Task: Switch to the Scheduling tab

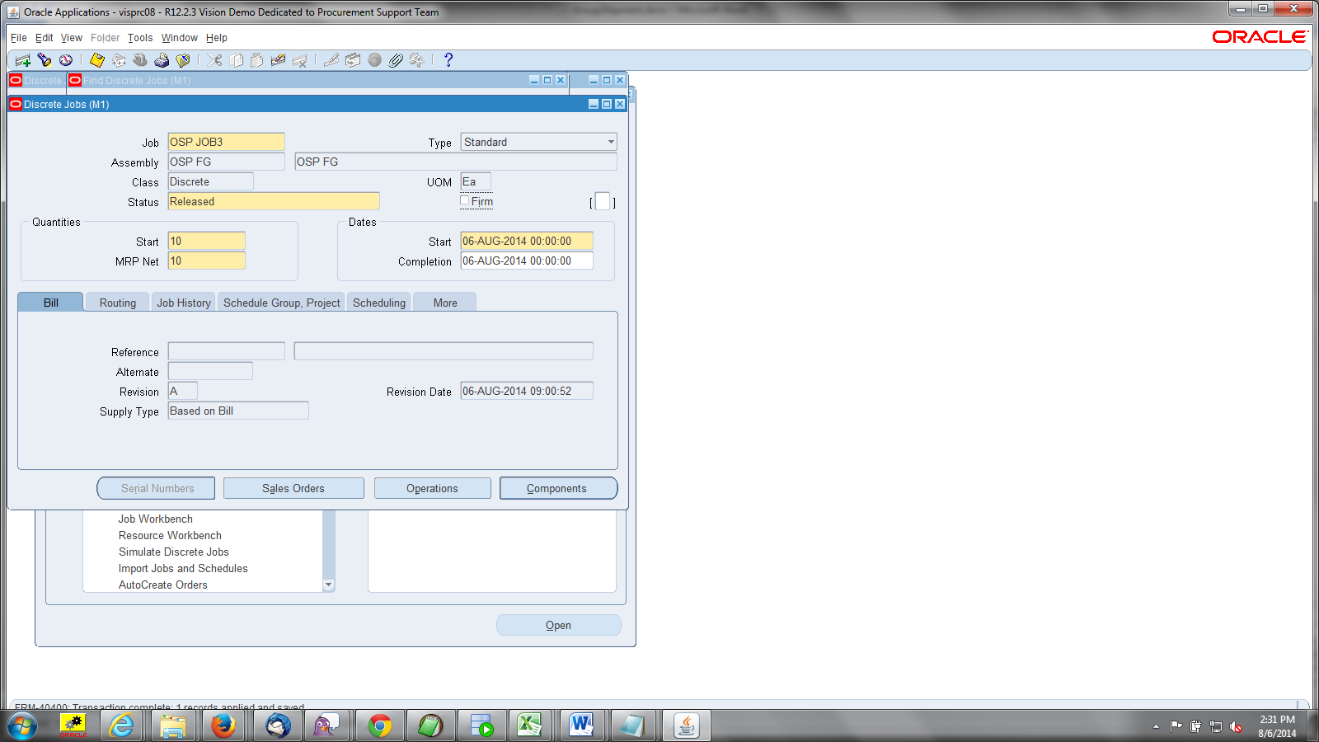Action: click(379, 303)
